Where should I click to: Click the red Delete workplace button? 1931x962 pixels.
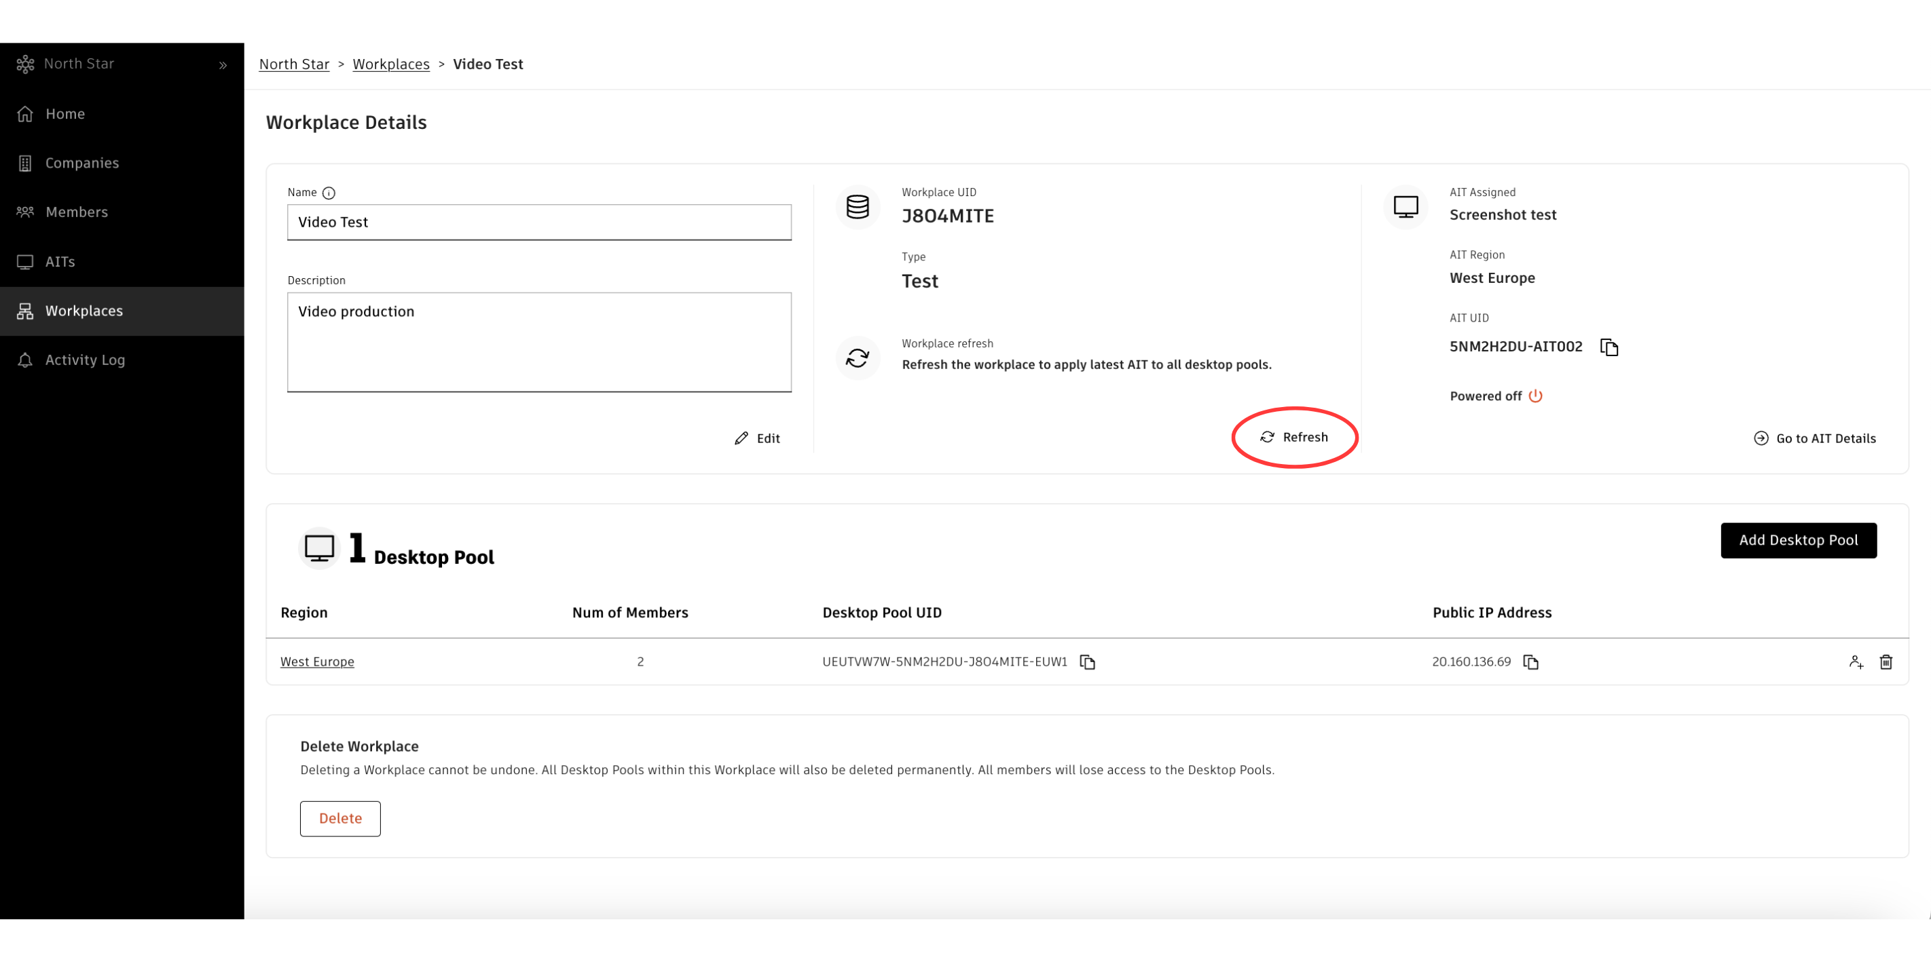339,818
